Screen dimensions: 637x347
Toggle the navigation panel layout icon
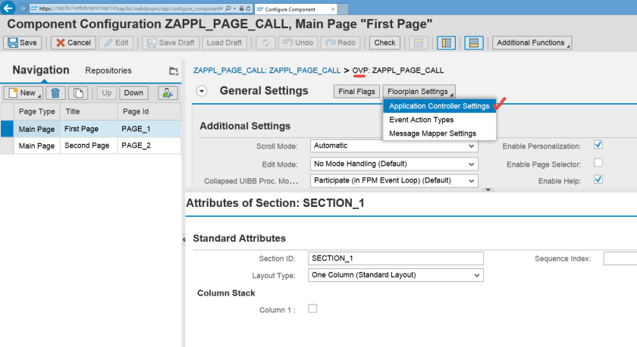click(446, 42)
